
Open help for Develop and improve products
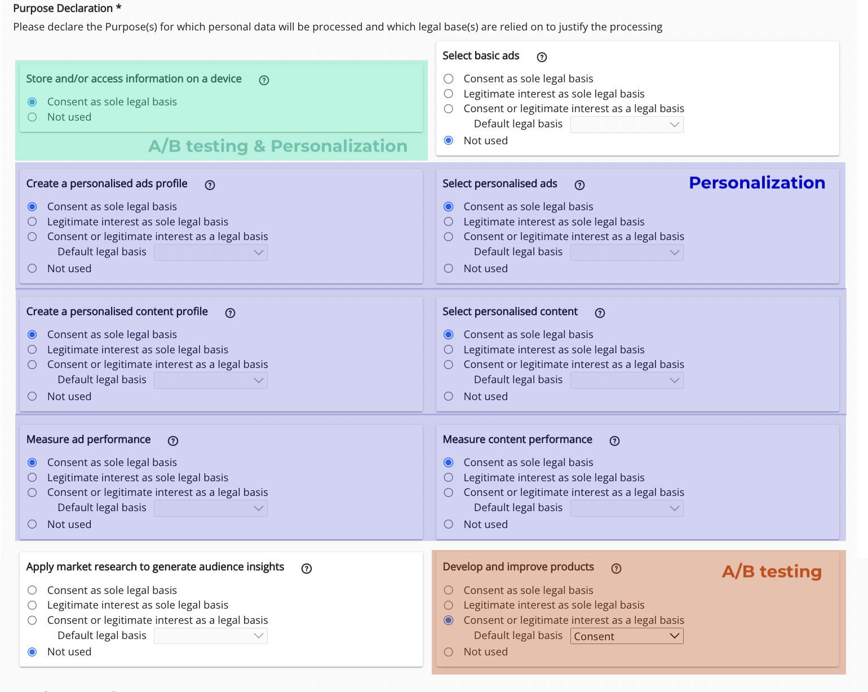tap(616, 569)
